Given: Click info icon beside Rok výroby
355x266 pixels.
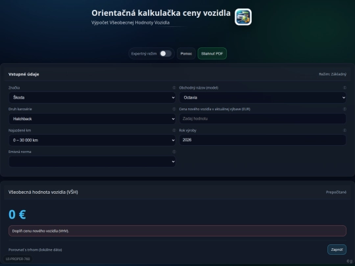Looking at the screenshot, I should (344, 130).
